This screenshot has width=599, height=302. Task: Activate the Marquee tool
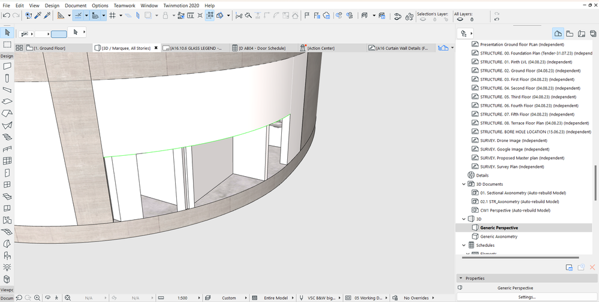(x=7, y=44)
